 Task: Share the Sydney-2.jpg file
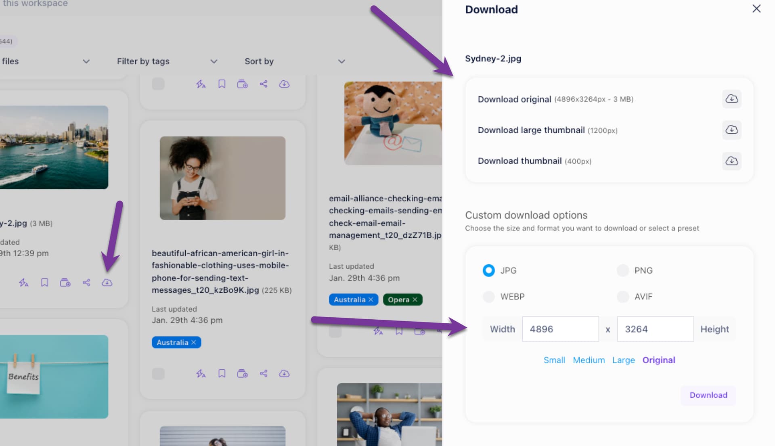86,283
